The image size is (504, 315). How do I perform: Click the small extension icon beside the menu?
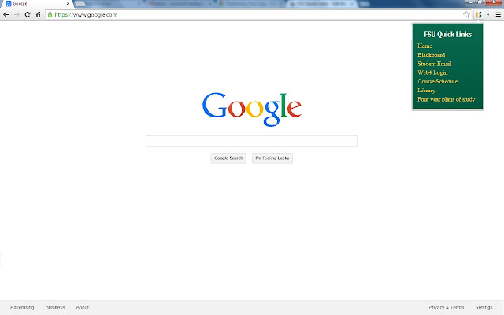click(488, 14)
